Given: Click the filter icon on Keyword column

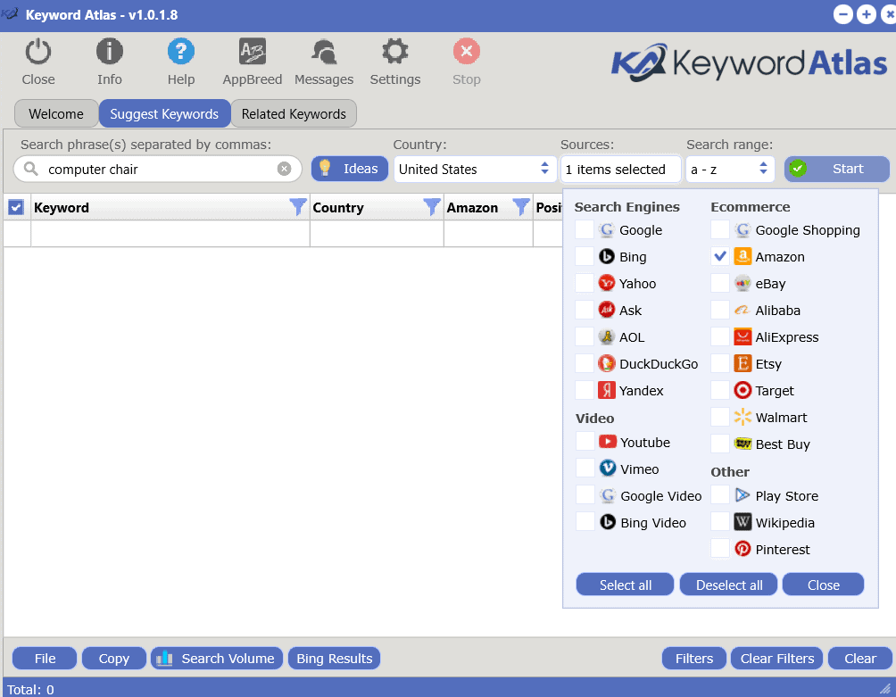Looking at the screenshot, I should coord(298,207).
